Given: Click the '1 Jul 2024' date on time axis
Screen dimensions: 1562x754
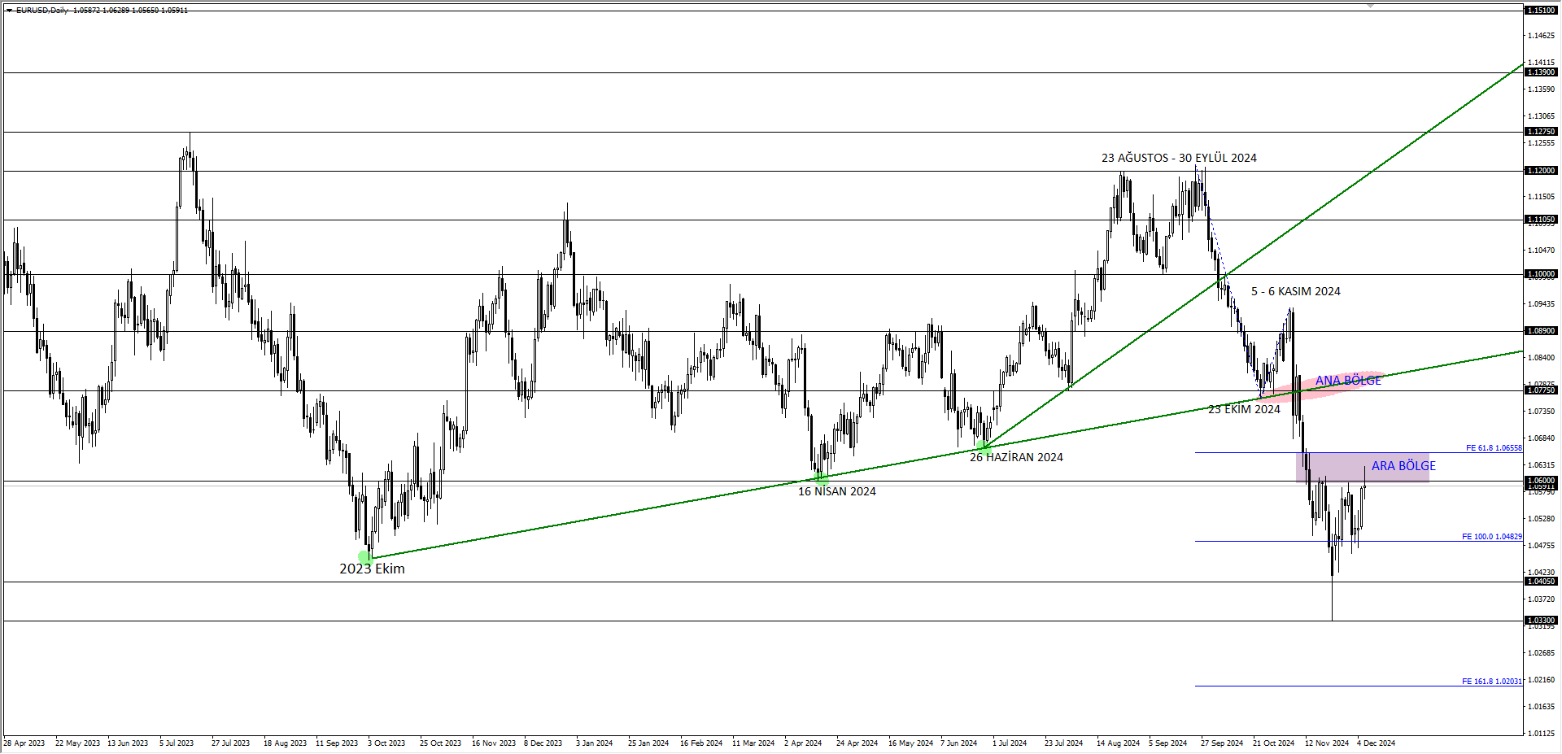Looking at the screenshot, I should tap(1010, 743).
